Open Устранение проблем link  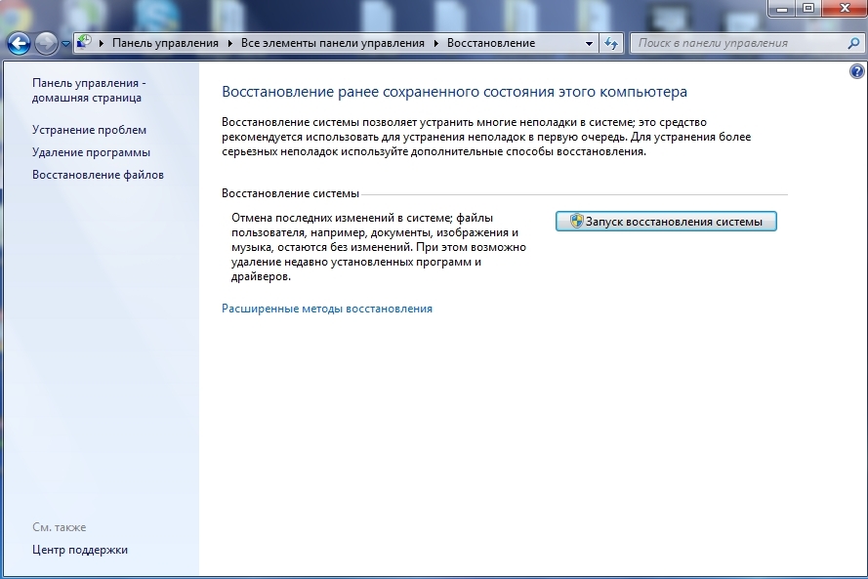[89, 130]
